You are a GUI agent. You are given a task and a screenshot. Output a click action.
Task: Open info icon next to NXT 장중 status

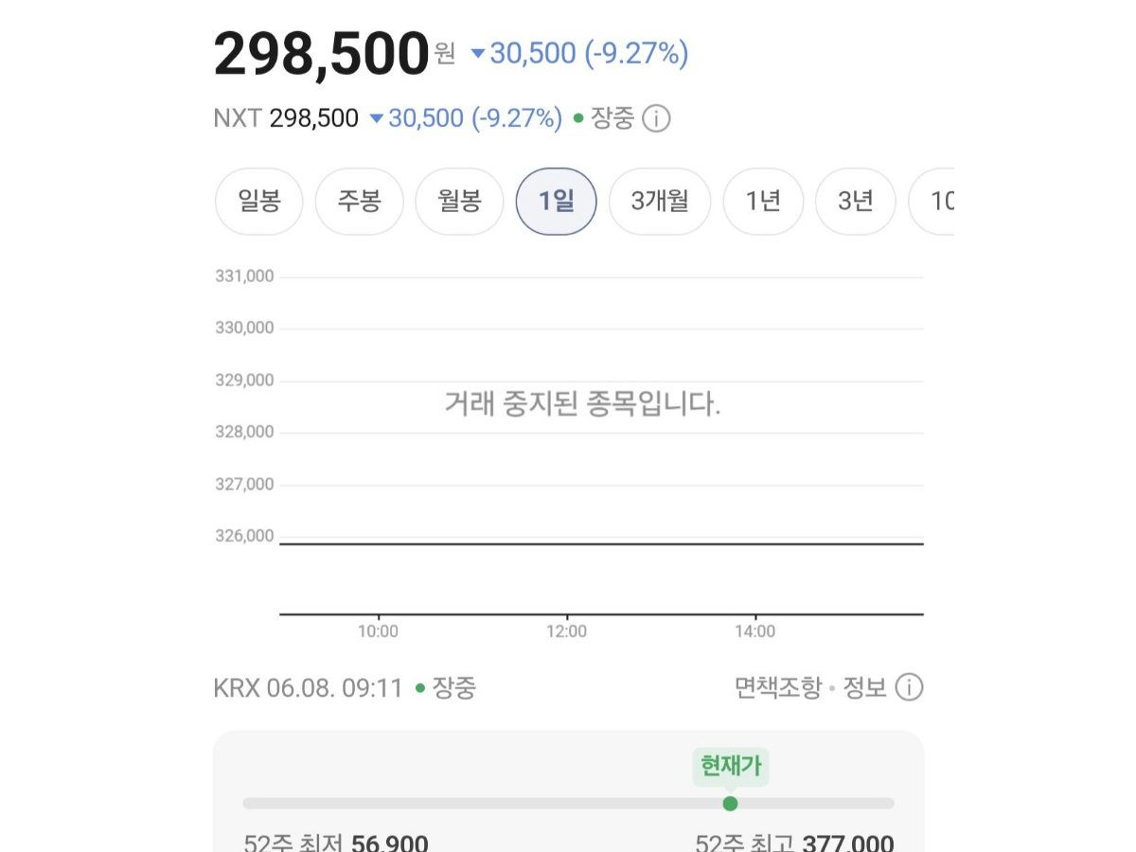click(656, 119)
